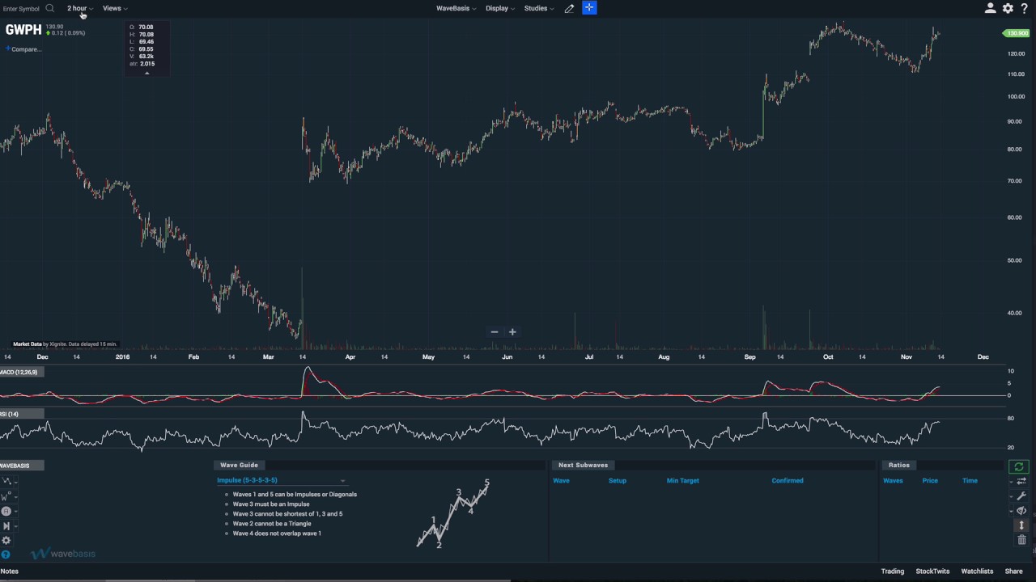1036x582 pixels.
Task: Toggle the blue crosshair cursor button
Action: pos(589,7)
